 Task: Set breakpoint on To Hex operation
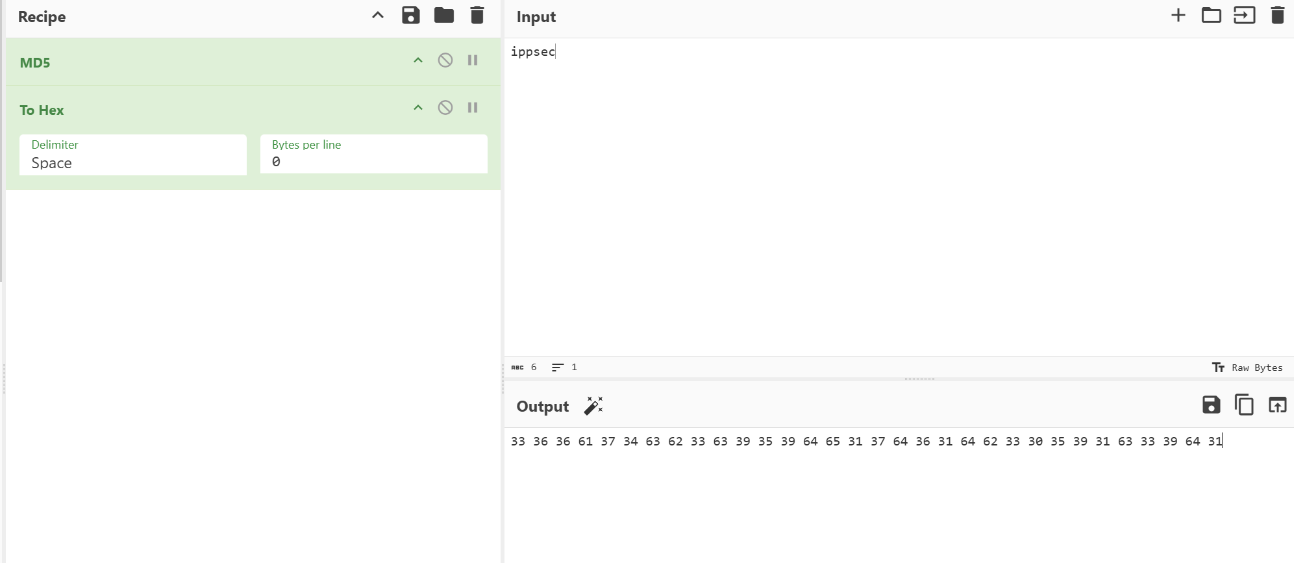click(x=473, y=108)
